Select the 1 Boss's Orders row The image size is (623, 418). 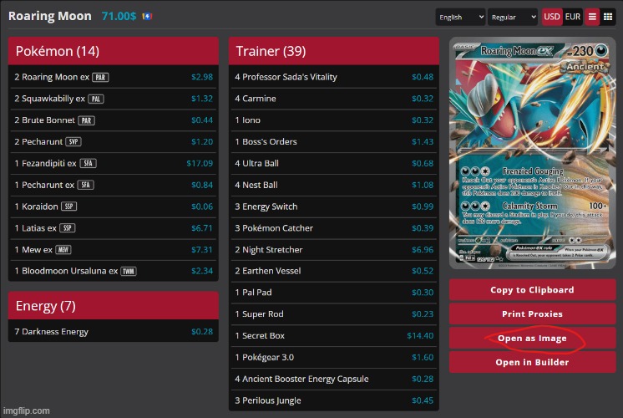tap(334, 141)
